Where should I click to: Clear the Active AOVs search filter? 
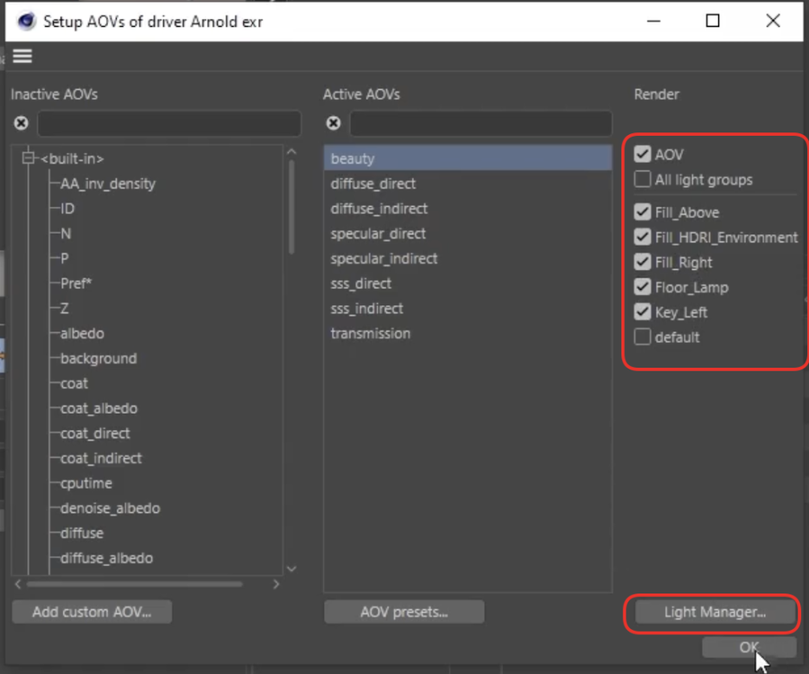tap(334, 123)
